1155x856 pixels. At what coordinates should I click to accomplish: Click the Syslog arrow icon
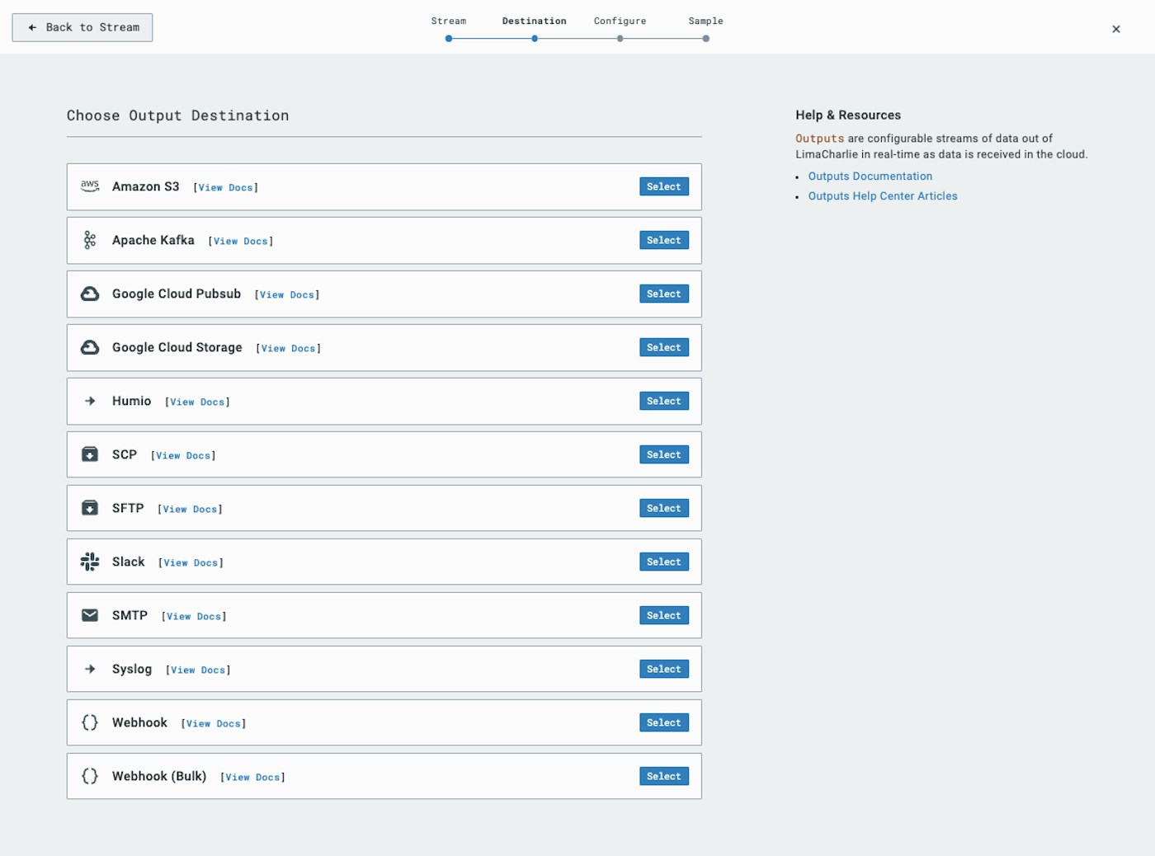pyautogui.click(x=90, y=669)
